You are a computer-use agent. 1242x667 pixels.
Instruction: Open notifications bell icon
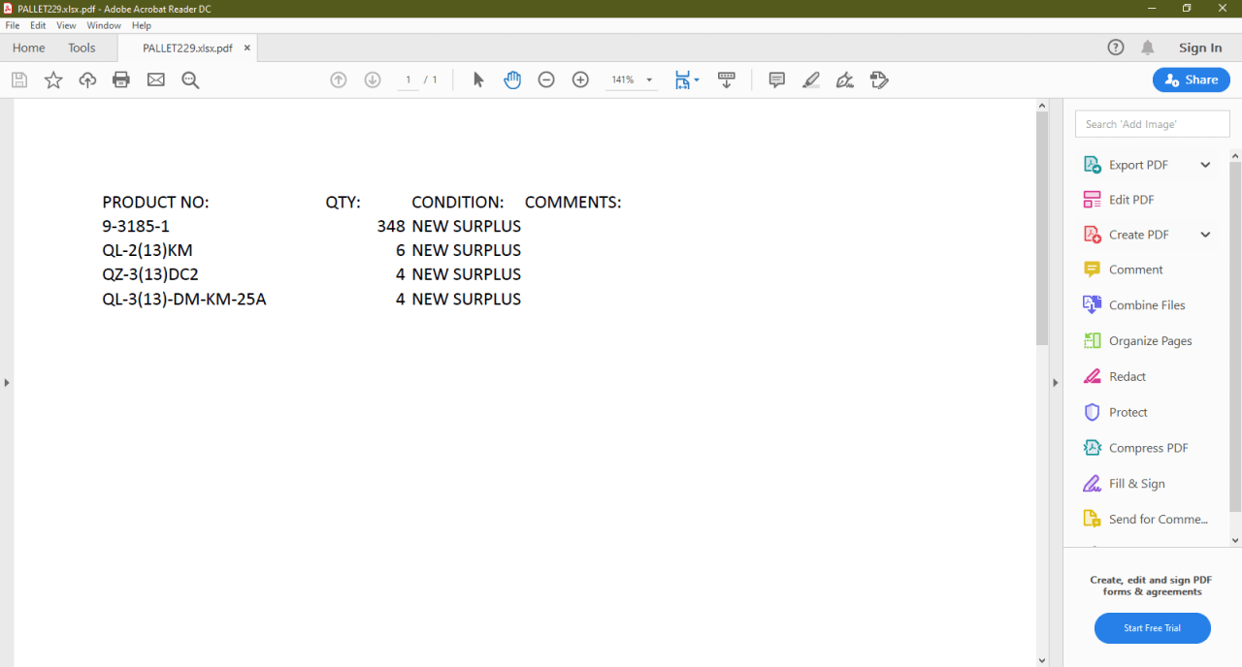1148,48
